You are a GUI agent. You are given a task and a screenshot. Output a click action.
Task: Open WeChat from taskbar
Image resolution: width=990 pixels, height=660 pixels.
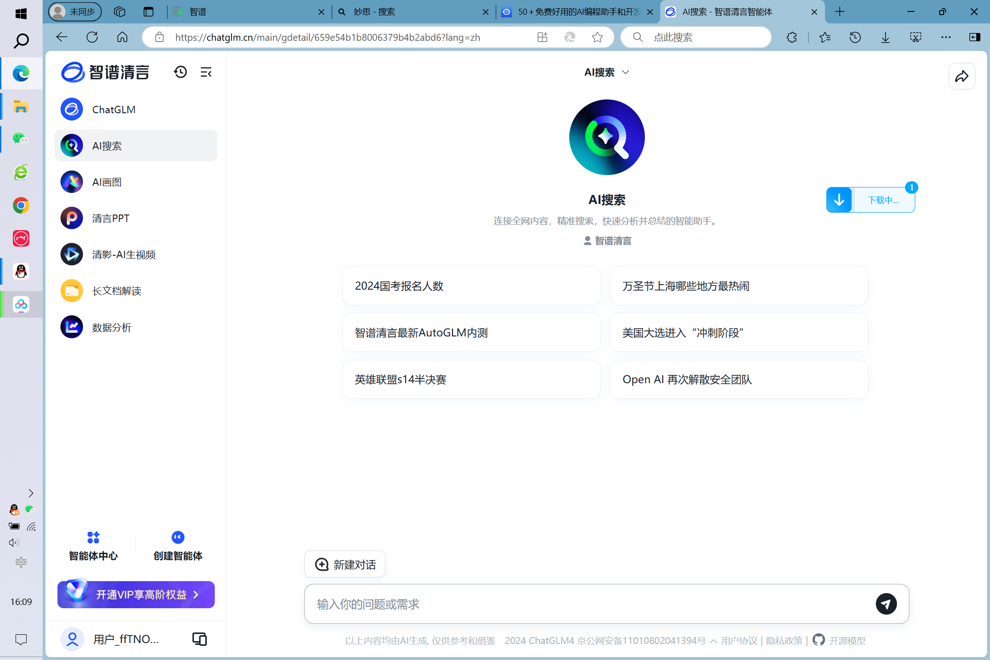click(x=21, y=139)
